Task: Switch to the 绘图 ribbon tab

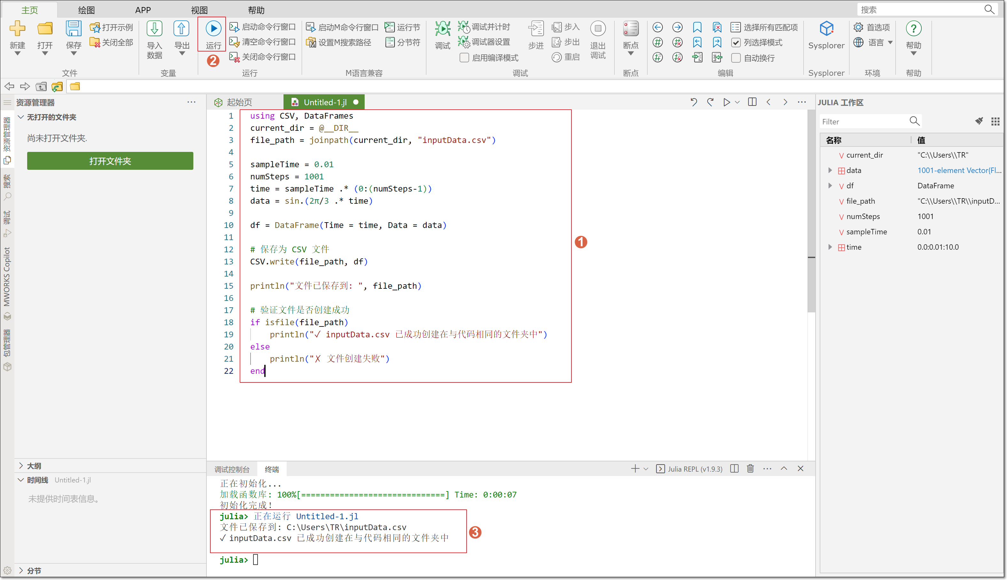Action: click(x=86, y=10)
